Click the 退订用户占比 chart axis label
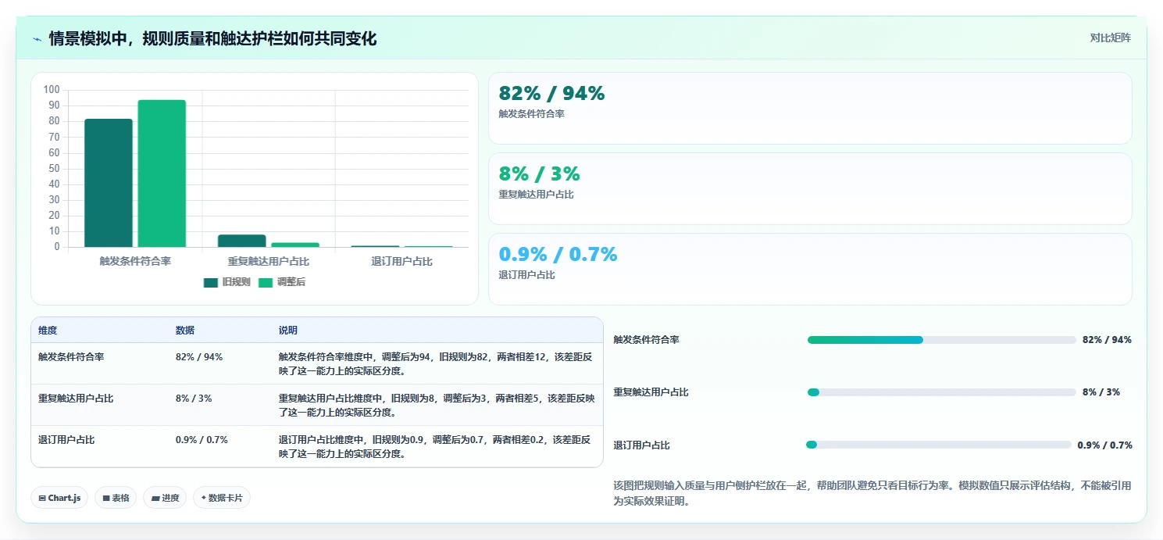 tap(401, 261)
